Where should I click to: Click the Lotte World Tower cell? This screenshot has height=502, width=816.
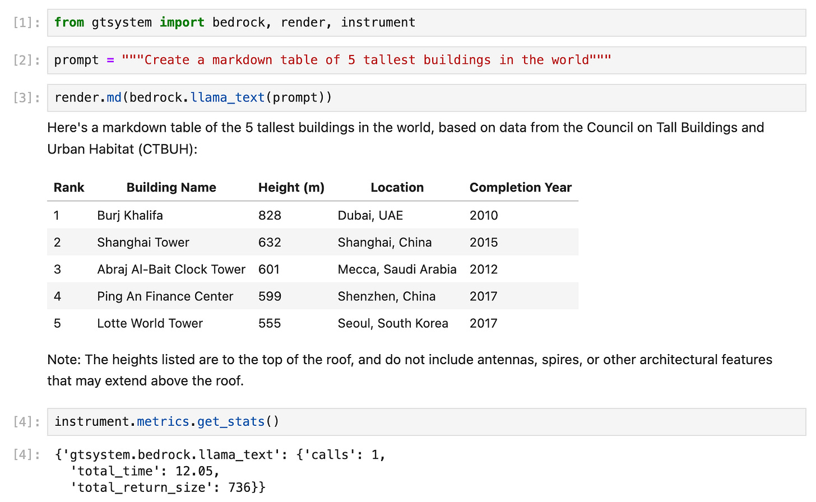[150, 323]
